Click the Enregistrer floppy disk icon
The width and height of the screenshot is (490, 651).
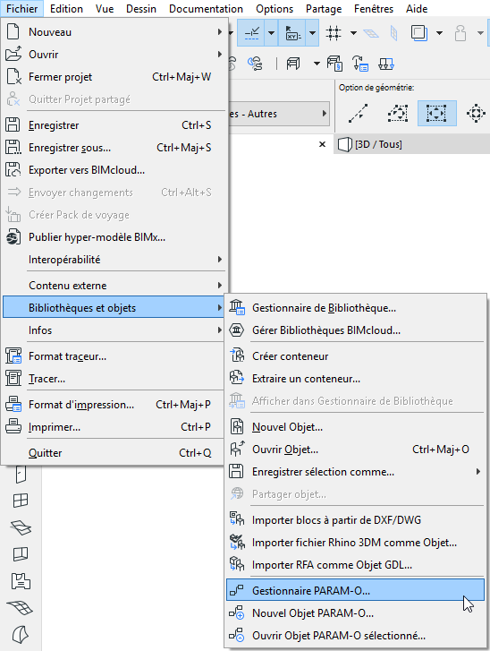(x=13, y=125)
